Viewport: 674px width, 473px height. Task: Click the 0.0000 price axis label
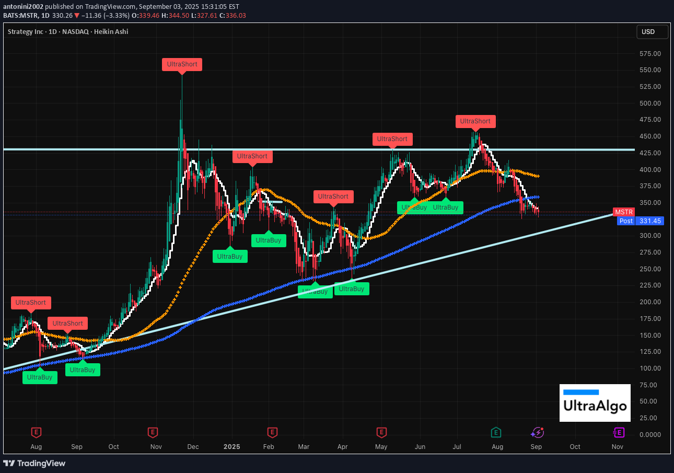pos(650,435)
